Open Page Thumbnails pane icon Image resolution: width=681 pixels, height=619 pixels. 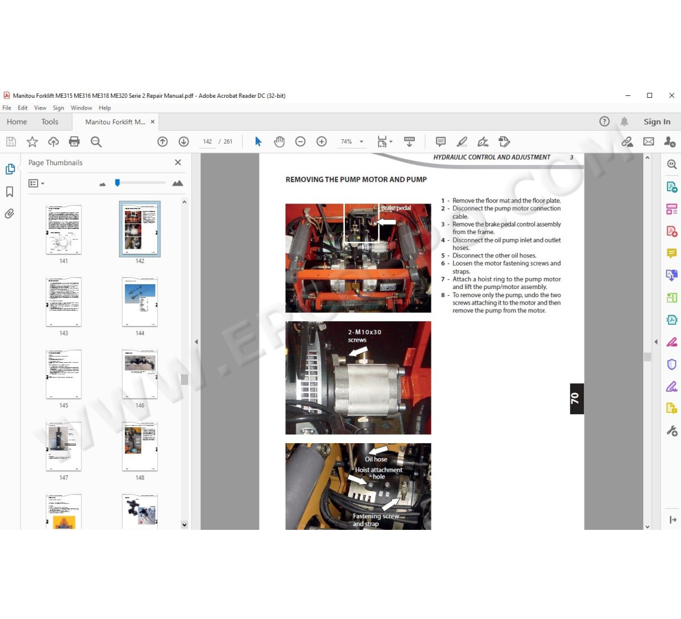(10, 169)
